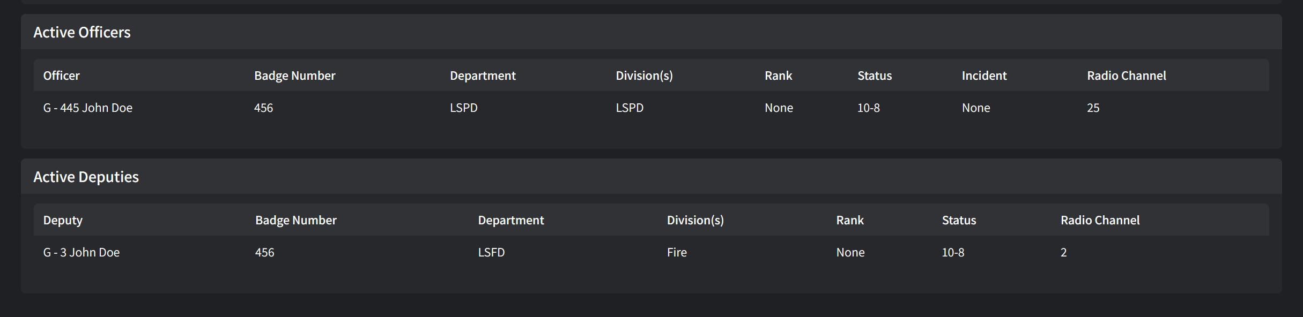
Task: Click the Incident column header
Action: tap(983, 76)
